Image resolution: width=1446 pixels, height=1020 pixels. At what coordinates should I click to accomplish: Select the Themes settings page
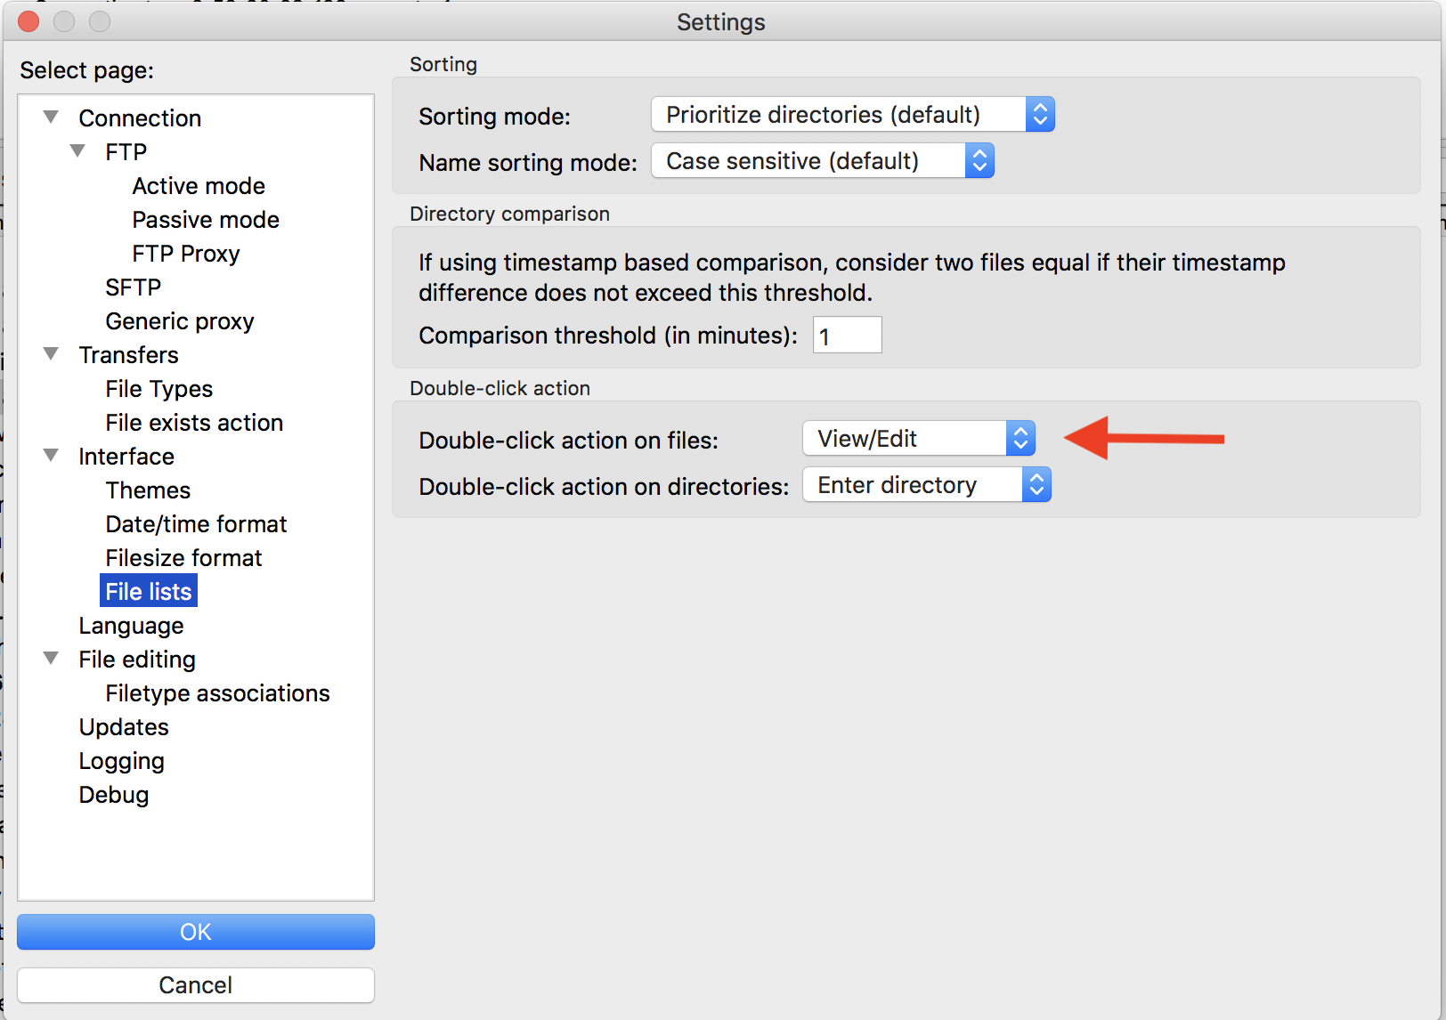[147, 490]
